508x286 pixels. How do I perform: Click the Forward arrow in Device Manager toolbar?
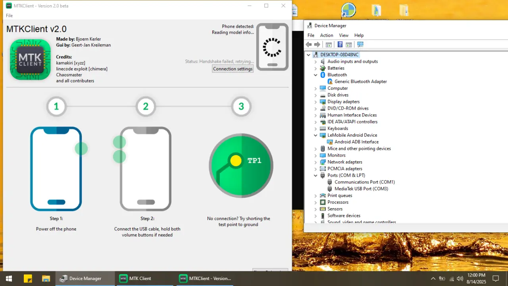point(317,44)
